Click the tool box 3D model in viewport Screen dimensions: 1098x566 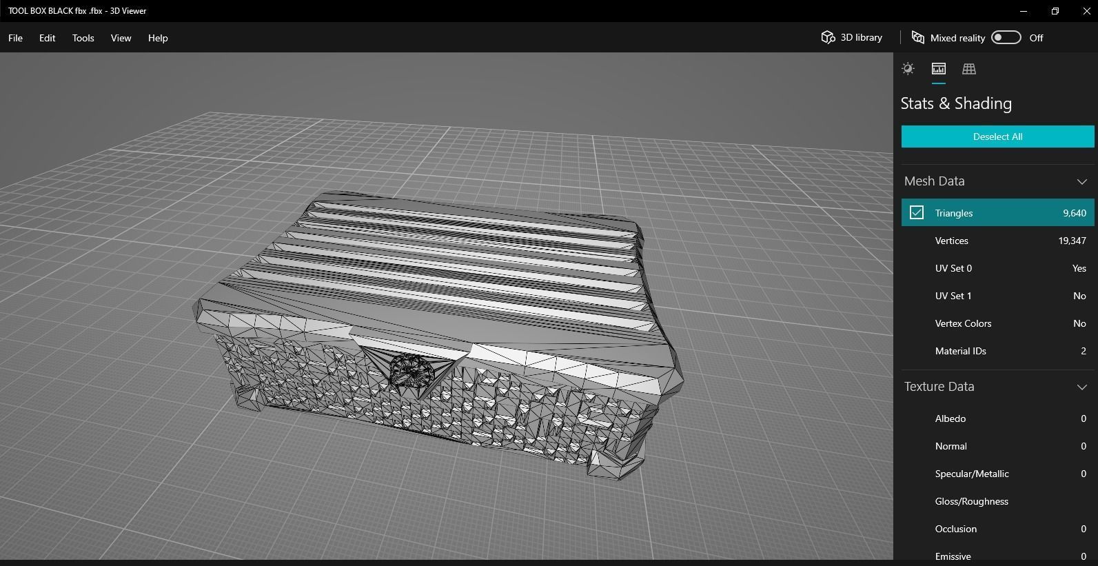[x=438, y=335]
